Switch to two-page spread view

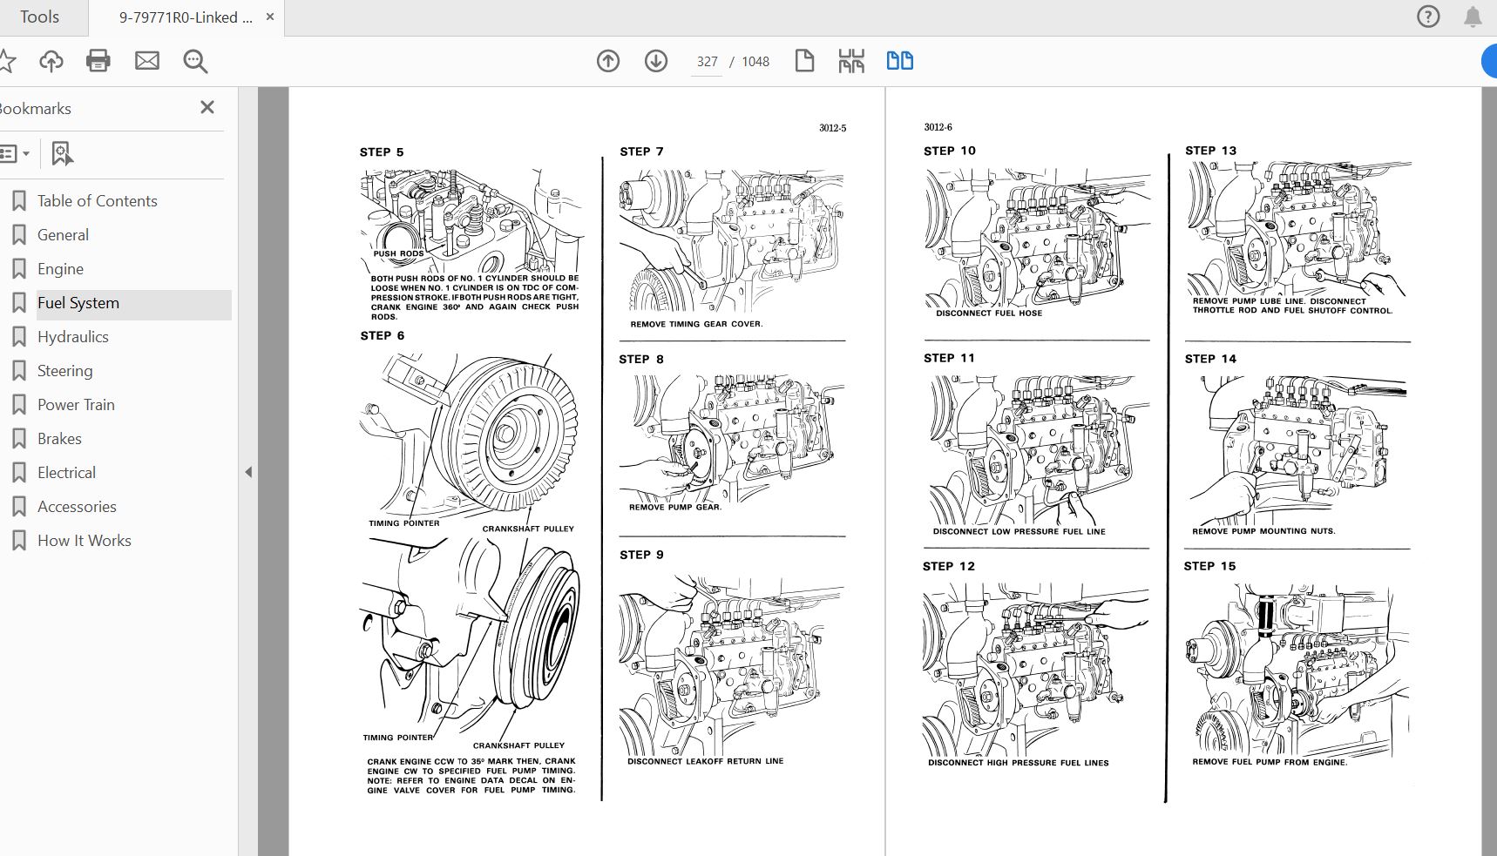click(x=899, y=61)
